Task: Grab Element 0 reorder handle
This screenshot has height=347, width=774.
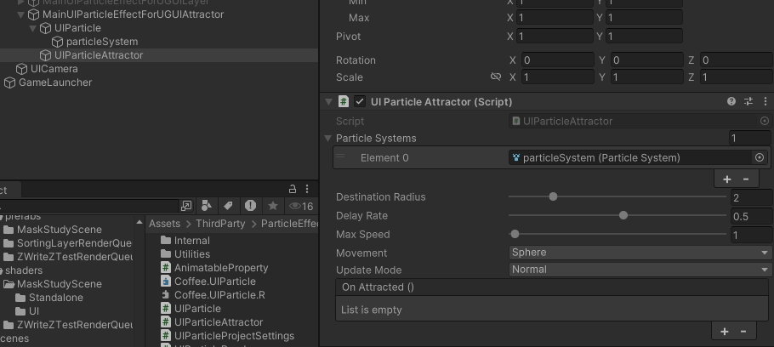Action: (340, 156)
